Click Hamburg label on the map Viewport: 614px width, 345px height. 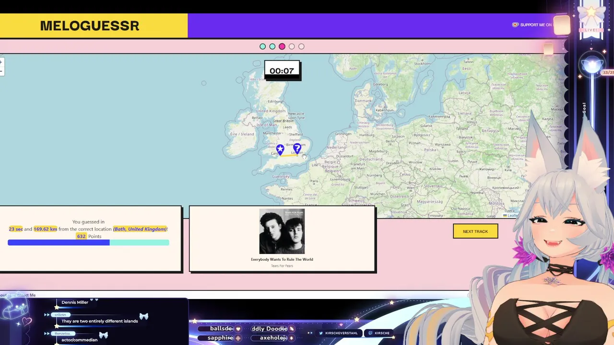pos(366,135)
